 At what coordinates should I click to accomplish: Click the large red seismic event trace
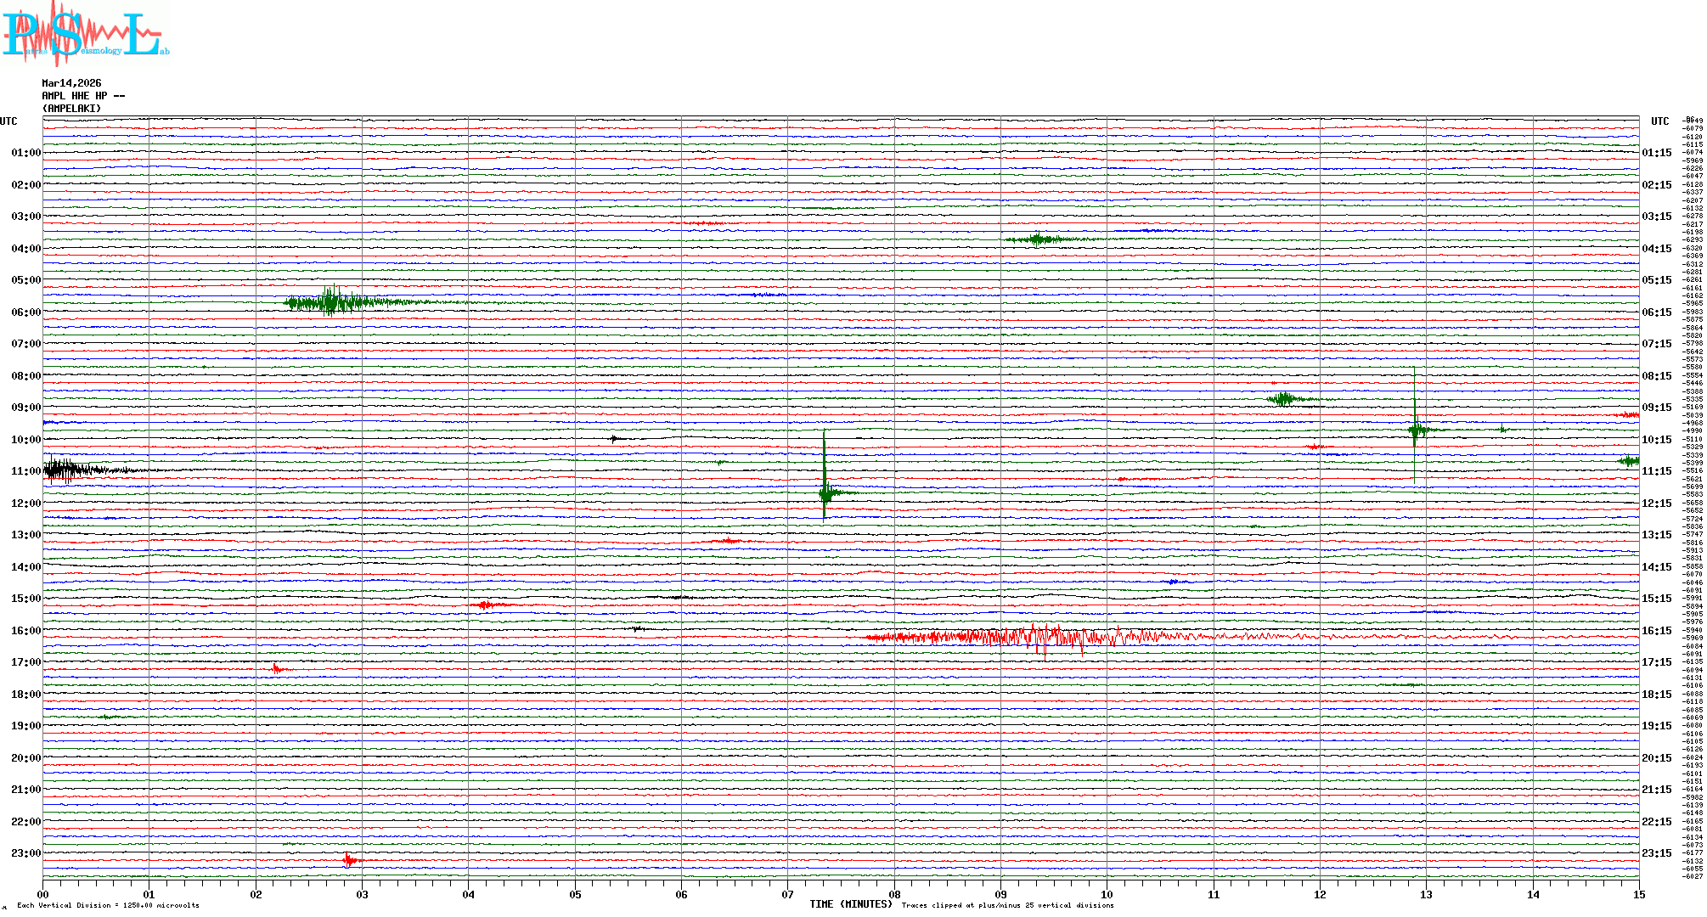click(x=1036, y=637)
